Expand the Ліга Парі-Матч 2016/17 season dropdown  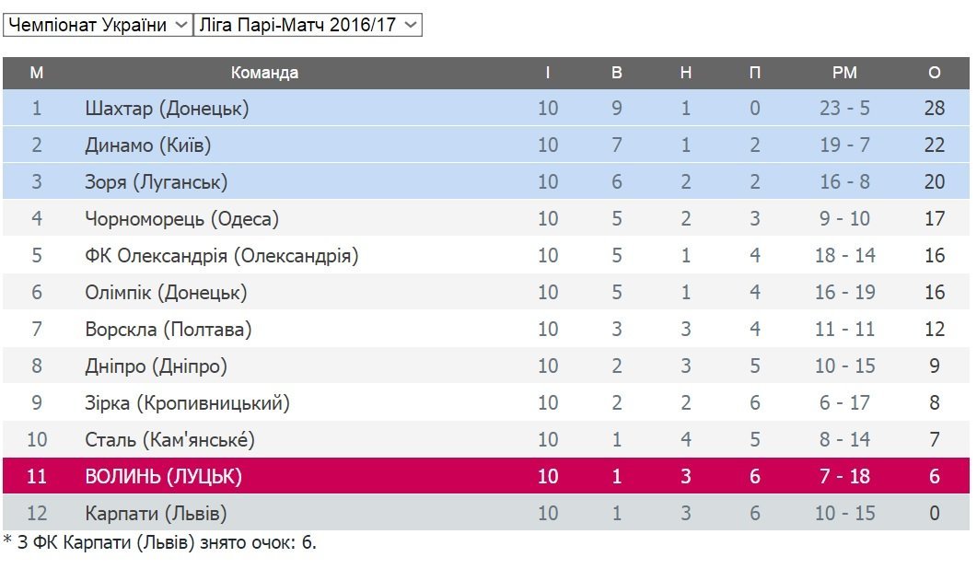[308, 25]
